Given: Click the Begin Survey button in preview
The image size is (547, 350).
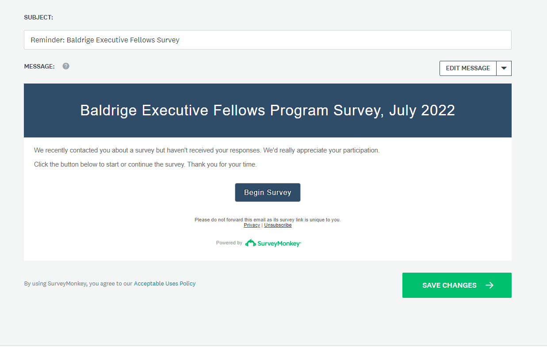Looking at the screenshot, I should 268,193.
